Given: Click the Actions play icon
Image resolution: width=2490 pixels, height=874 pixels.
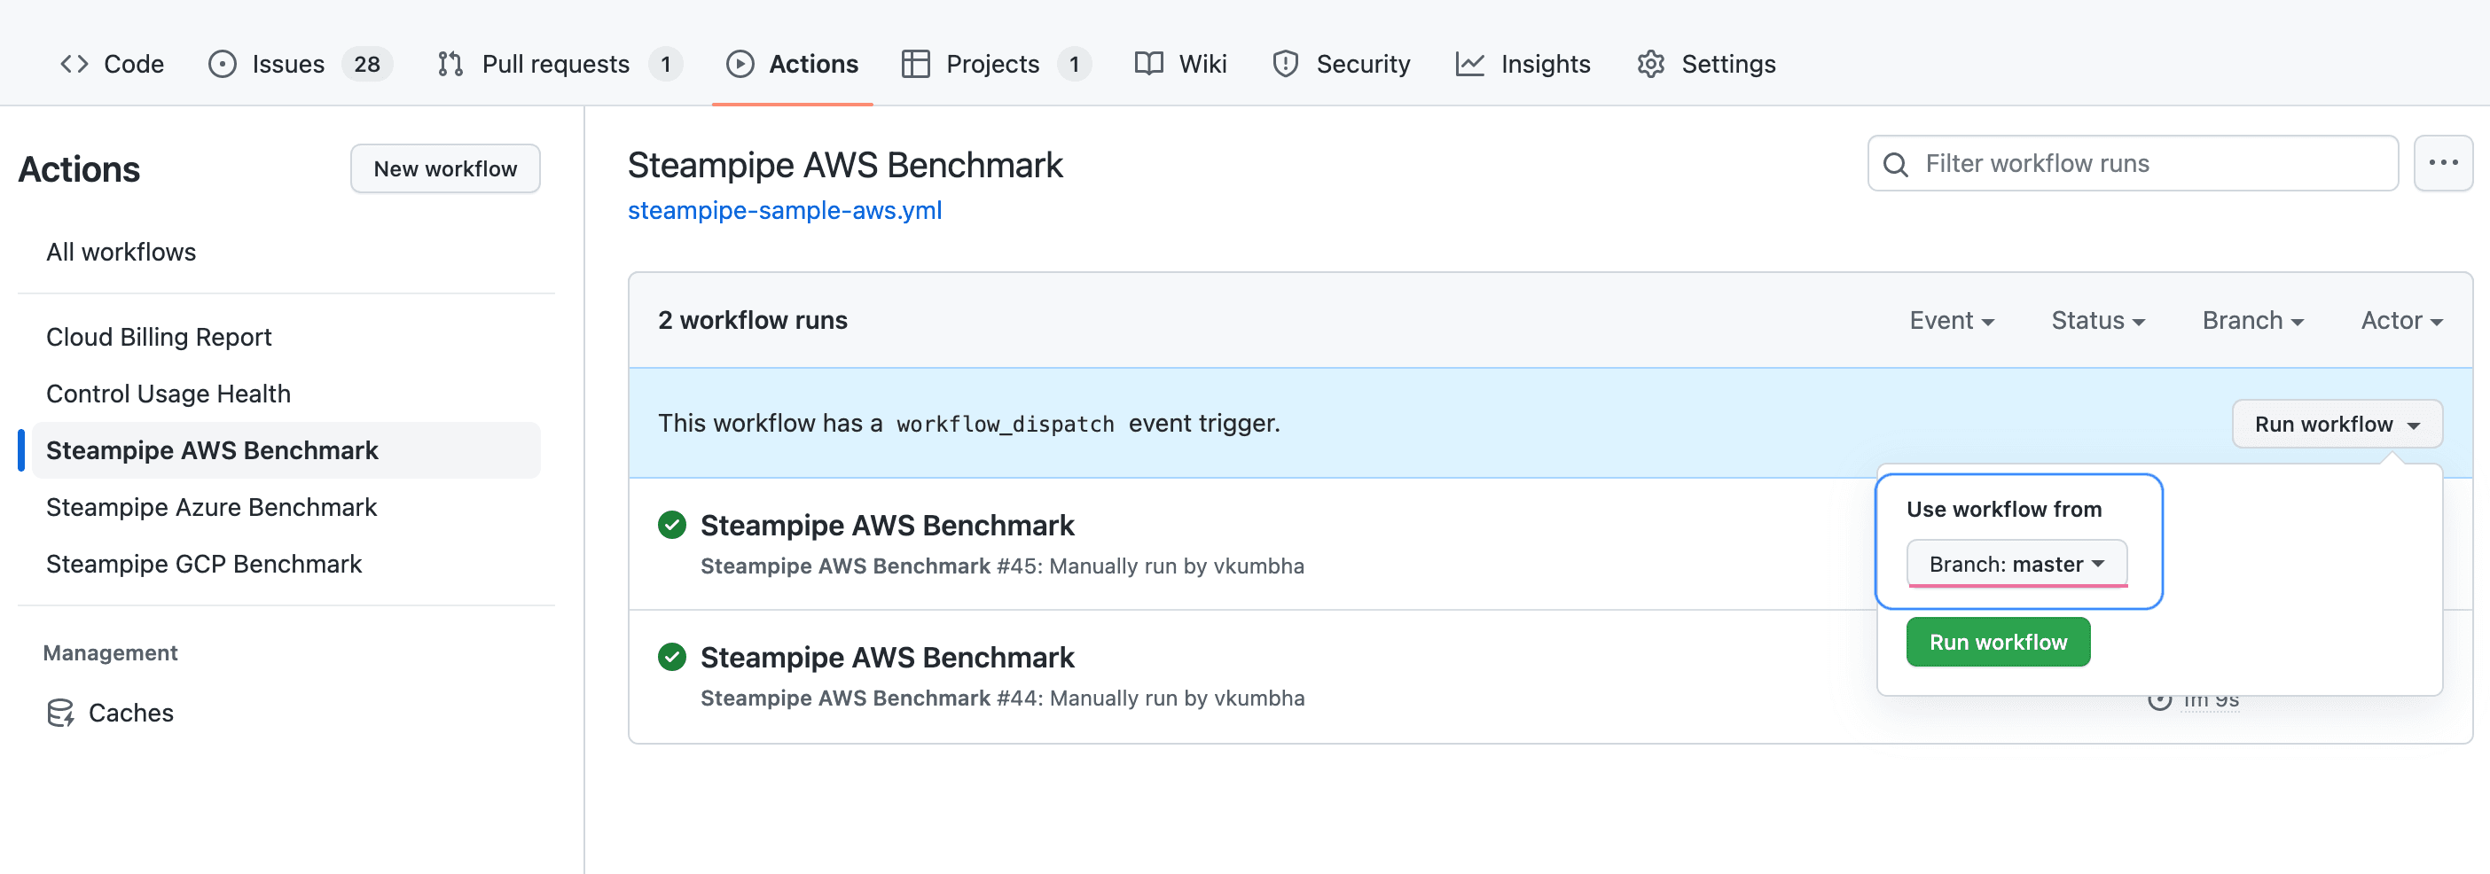Looking at the screenshot, I should [x=740, y=64].
